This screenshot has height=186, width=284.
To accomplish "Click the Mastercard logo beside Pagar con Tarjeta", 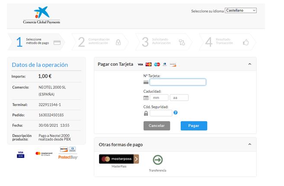I will click(x=149, y=64).
